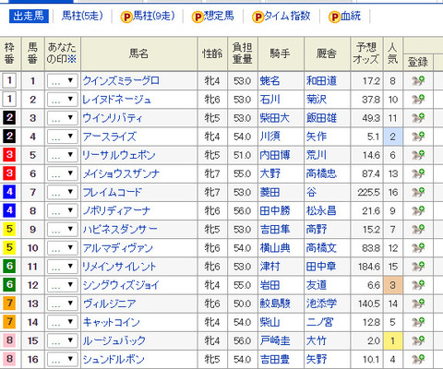Click register icon for ノボリディアーナ

click(x=418, y=211)
